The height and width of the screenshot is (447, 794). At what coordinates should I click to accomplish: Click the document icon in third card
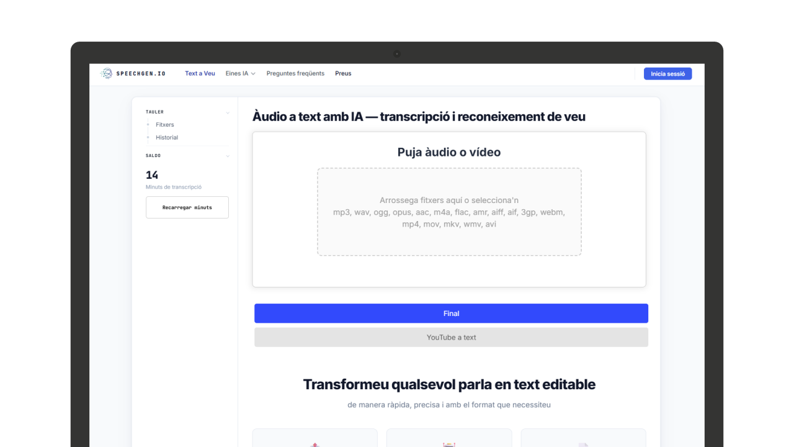[x=583, y=444]
